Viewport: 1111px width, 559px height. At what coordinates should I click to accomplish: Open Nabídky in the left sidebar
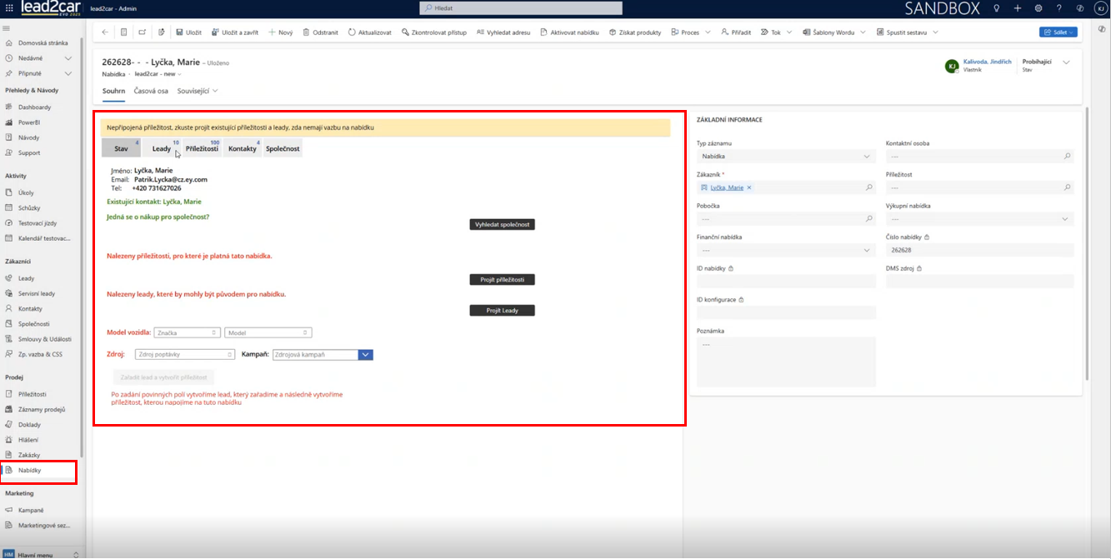[x=30, y=471]
